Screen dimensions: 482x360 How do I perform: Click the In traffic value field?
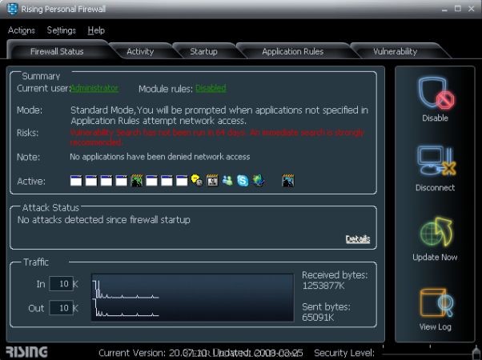click(62, 283)
